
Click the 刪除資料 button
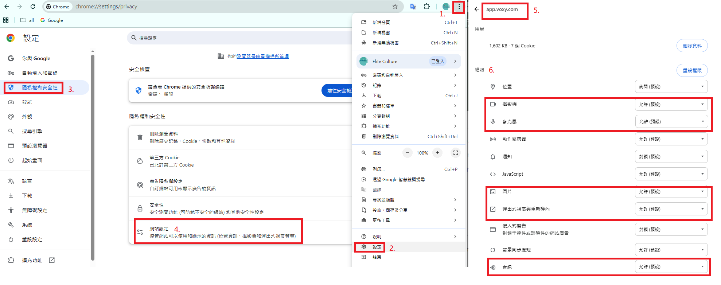pyautogui.click(x=692, y=46)
